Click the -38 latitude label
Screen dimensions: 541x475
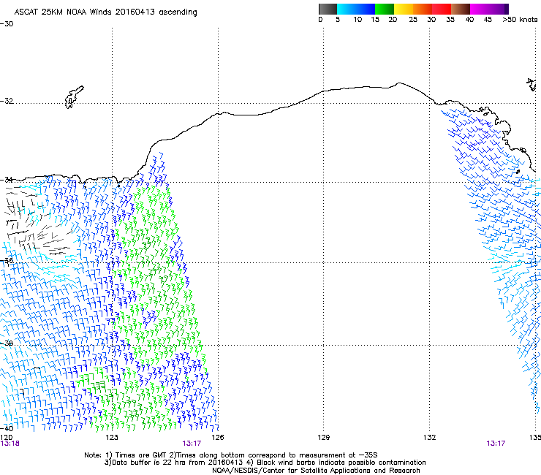[7, 343]
